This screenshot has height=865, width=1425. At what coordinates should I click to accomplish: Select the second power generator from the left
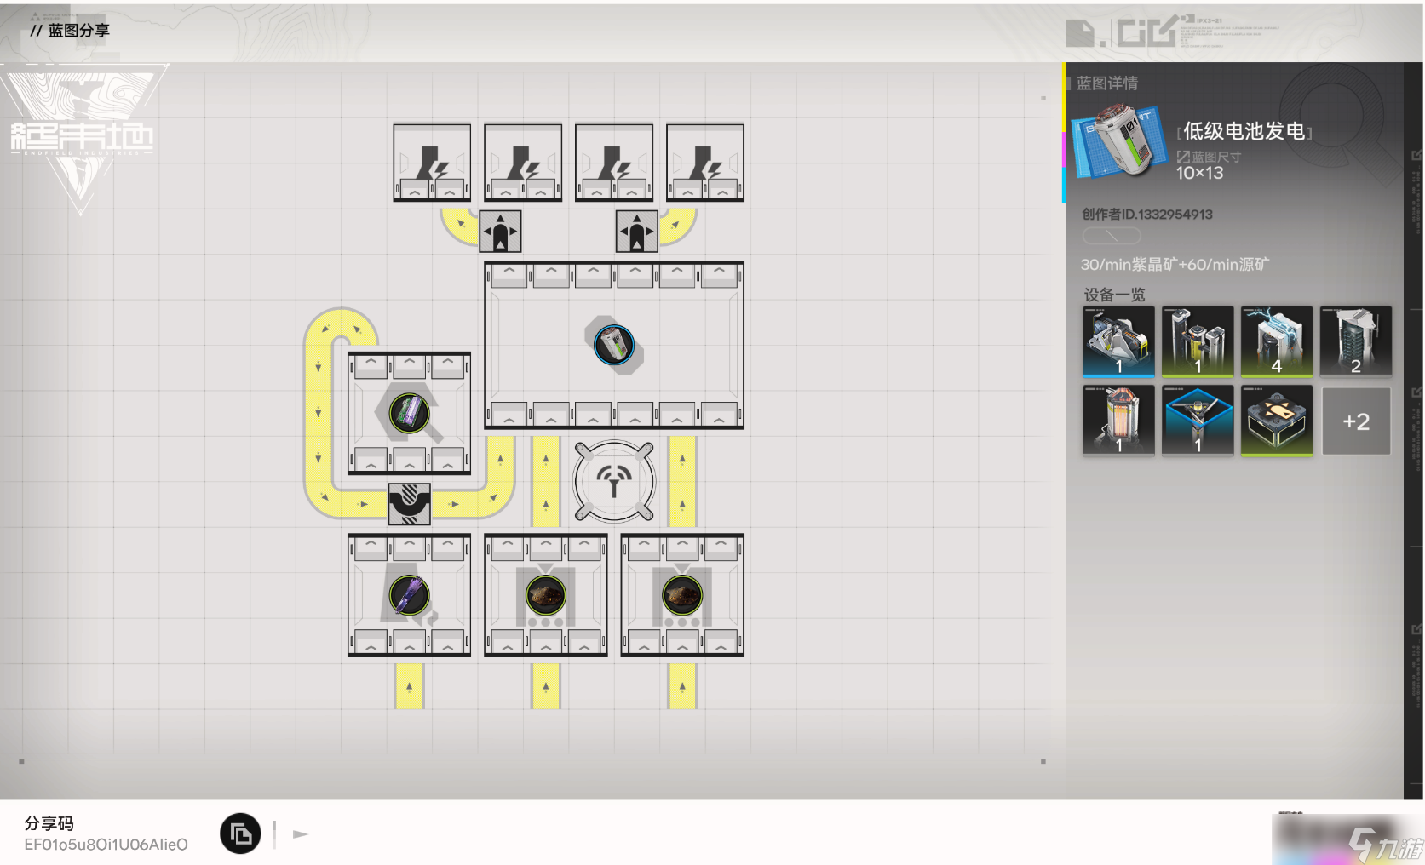pyautogui.click(x=523, y=163)
